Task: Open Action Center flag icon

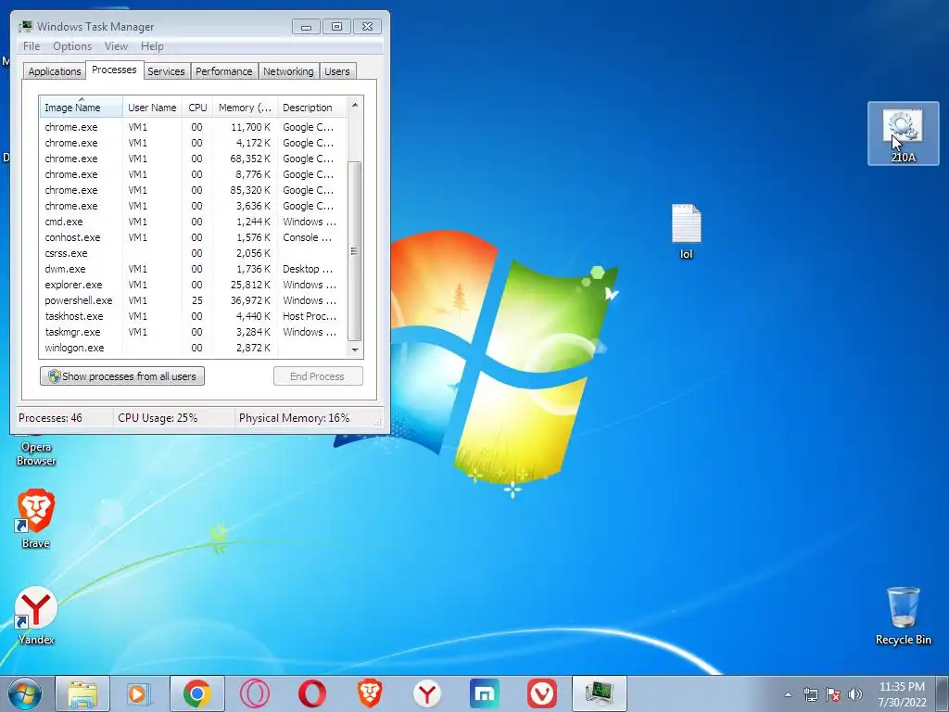Action: tap(833, 694)
